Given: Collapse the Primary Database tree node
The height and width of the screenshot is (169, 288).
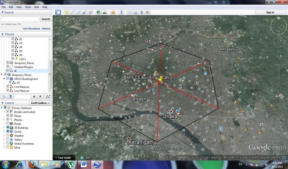Looking at the screenshot, I should [2, 107].
